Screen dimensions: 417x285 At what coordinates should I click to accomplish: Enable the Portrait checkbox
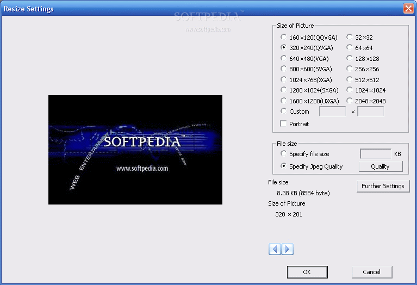(x=283, y=124)
